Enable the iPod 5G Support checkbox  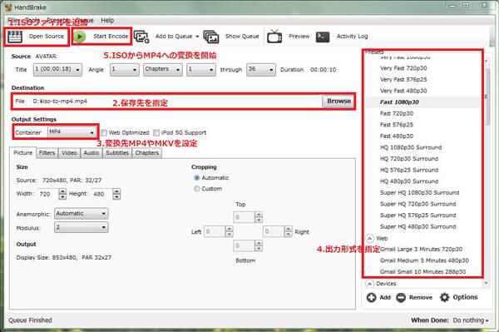point(156,133)
